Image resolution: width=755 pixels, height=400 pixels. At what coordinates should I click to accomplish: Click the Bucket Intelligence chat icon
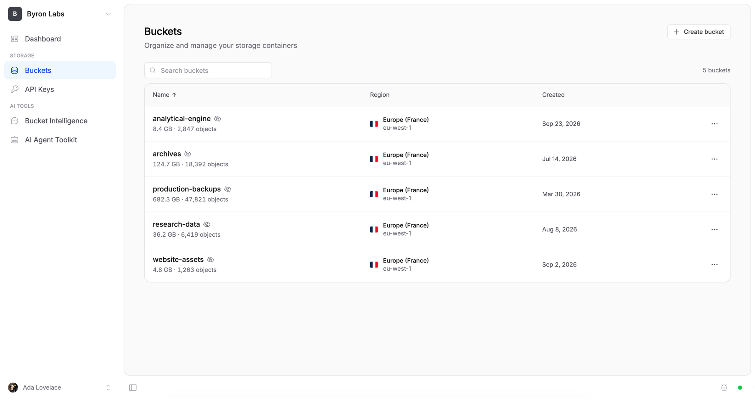tap(14, 121)
